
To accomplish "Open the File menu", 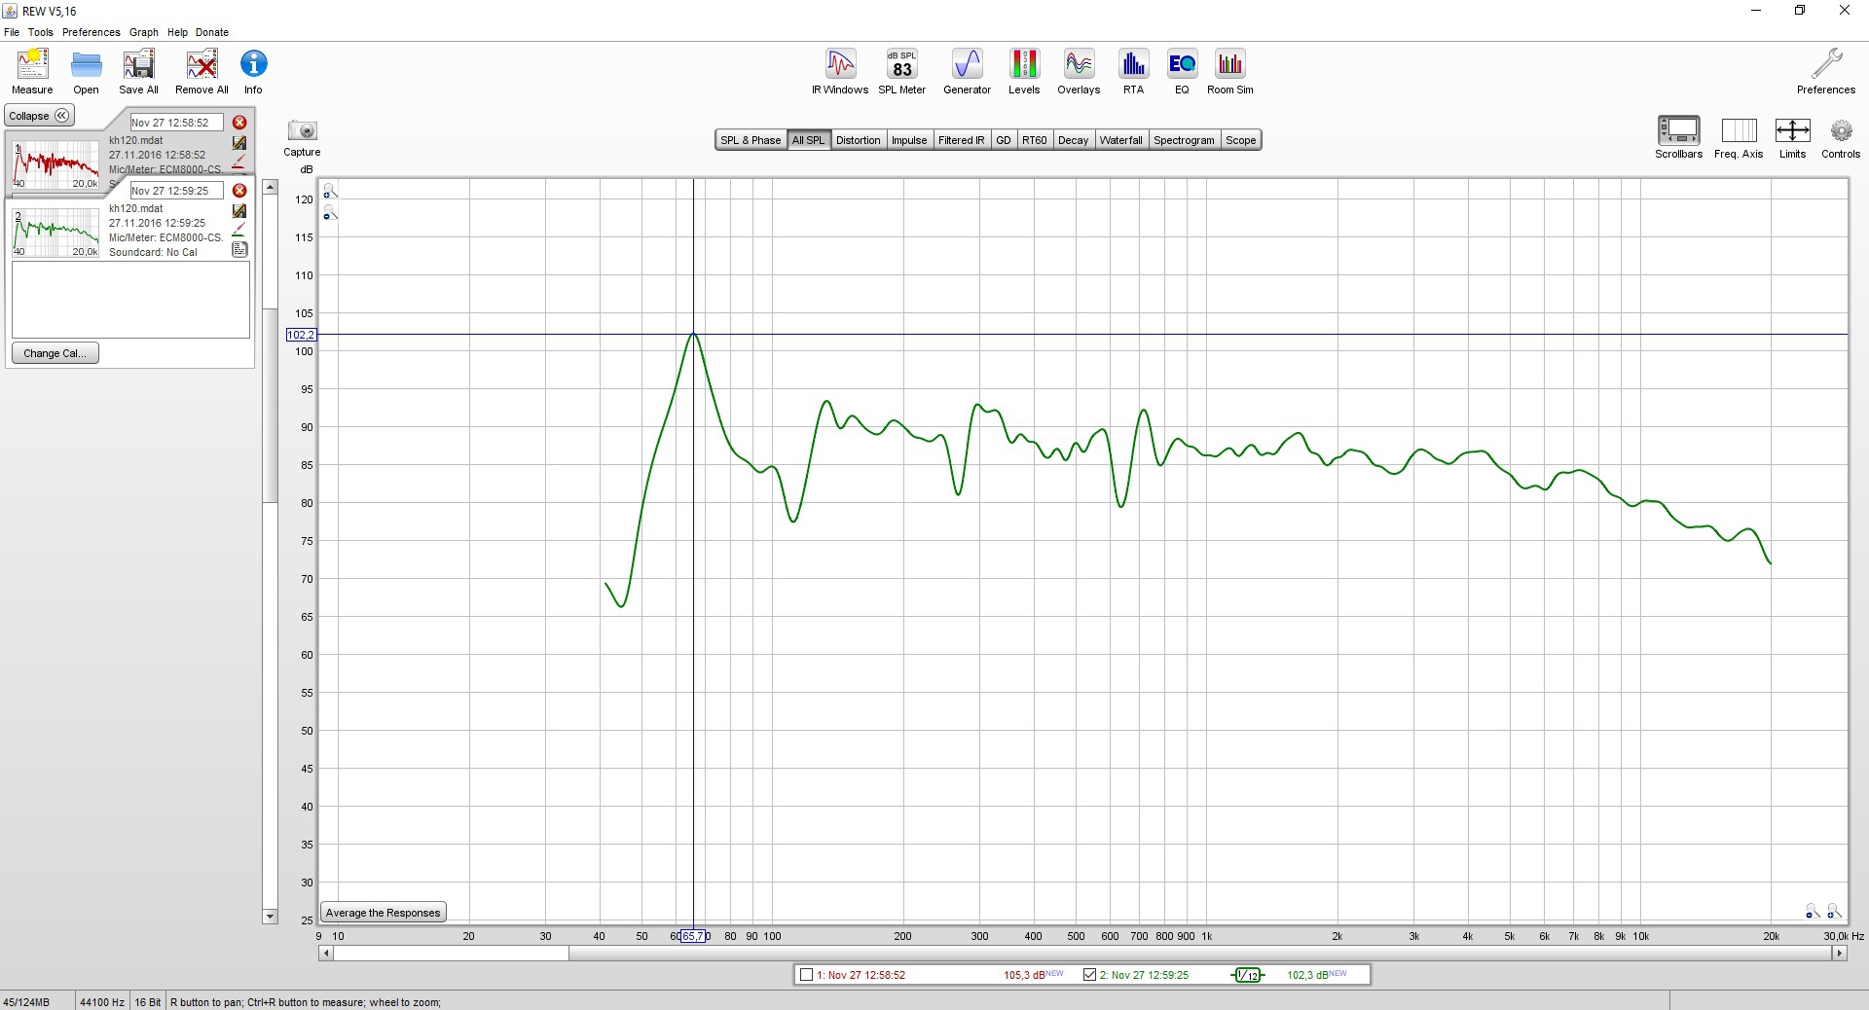I will 12,32.
